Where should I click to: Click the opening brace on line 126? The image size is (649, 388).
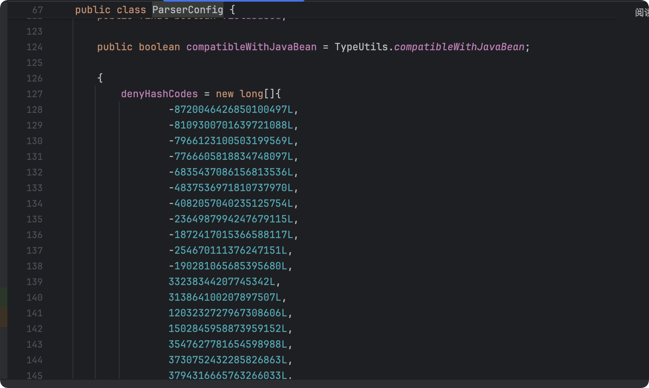(100, 78)
